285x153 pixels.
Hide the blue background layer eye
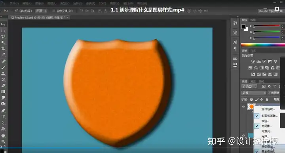tap(243, 135)
